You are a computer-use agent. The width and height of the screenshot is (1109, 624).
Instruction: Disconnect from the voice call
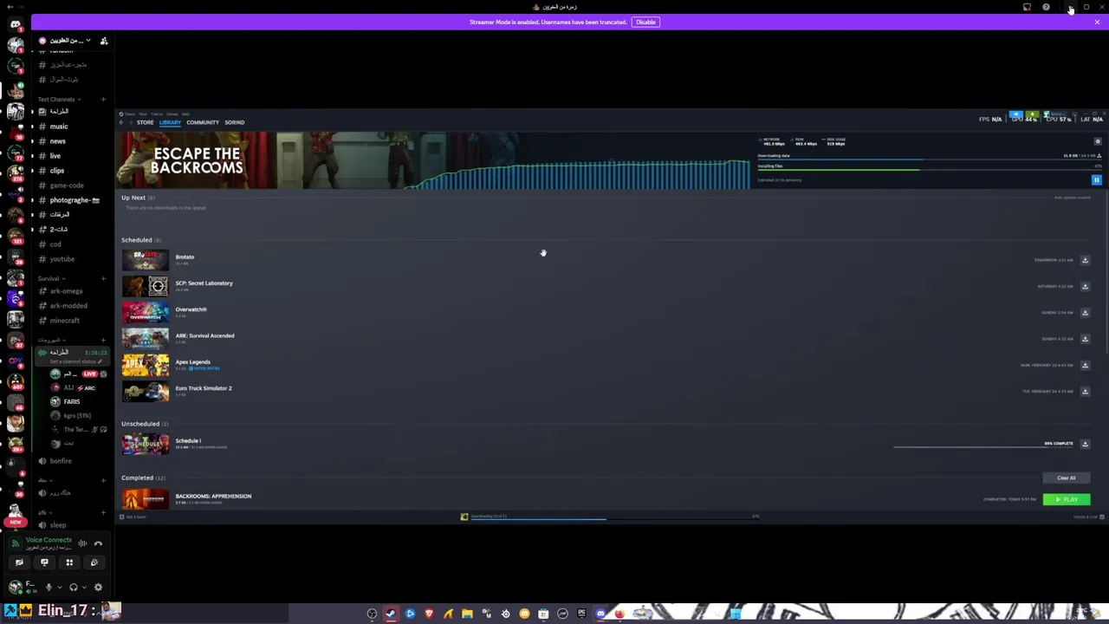(98, 544)
